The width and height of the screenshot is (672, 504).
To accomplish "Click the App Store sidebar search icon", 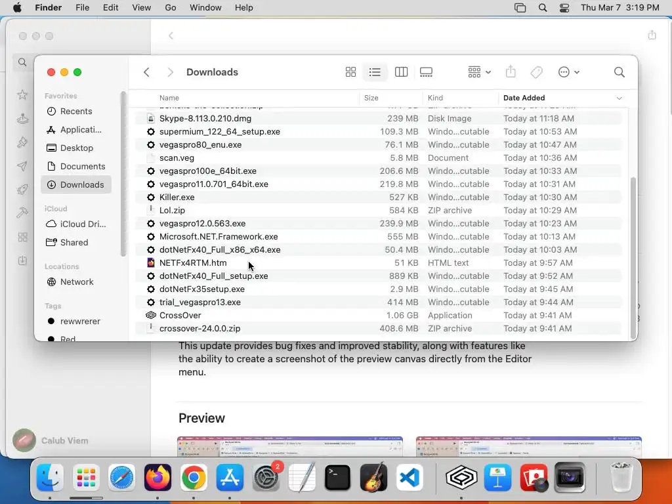I will click(22, 62).
